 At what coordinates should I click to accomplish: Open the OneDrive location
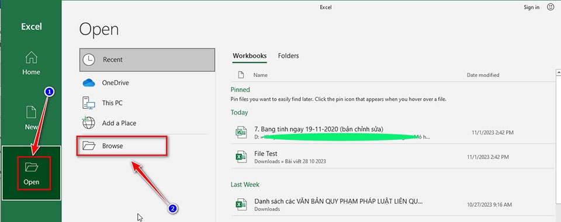147,83
